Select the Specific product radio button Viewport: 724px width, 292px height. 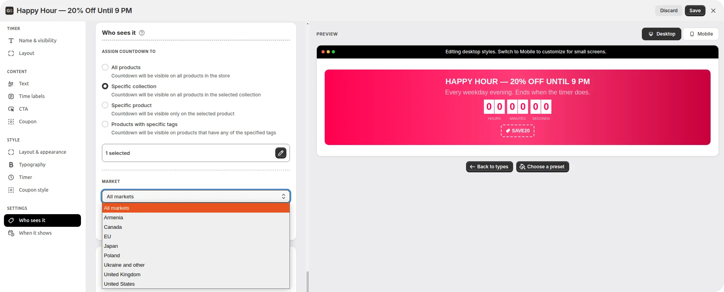coord(105,105)
